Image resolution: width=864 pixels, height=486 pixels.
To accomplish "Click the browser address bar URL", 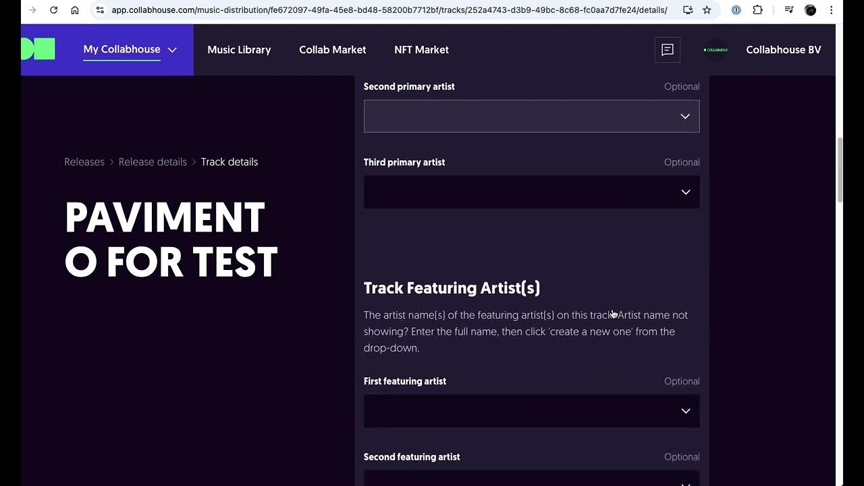I will [389, 10].
